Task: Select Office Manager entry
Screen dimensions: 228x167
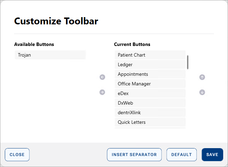Action: pyautogui.click(x=150, y=84)
